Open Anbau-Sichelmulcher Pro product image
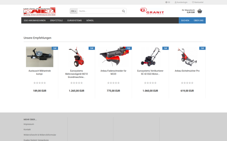The height and width of the screenshot is (141, 227). click(187, 57)
